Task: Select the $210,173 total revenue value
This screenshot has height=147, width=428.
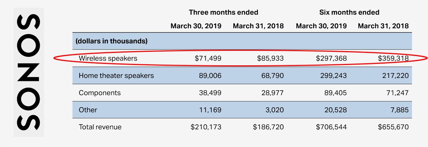Action: click(206, 127)
